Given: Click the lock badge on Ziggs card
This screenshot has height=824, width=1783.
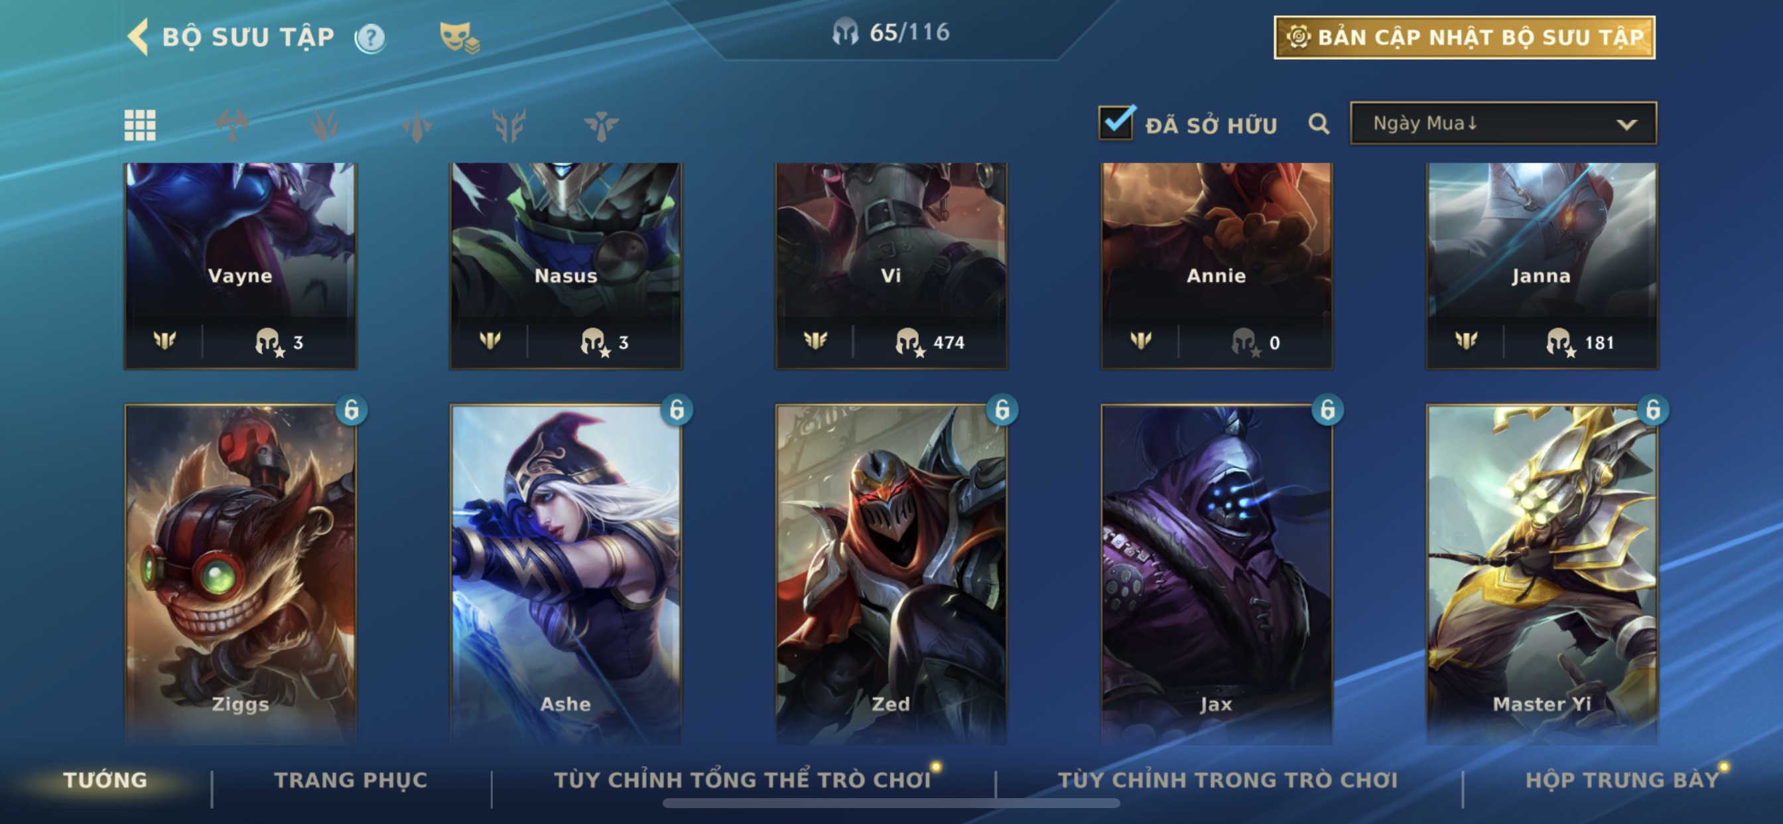Looking at the screenshot, I should (352, 410).
